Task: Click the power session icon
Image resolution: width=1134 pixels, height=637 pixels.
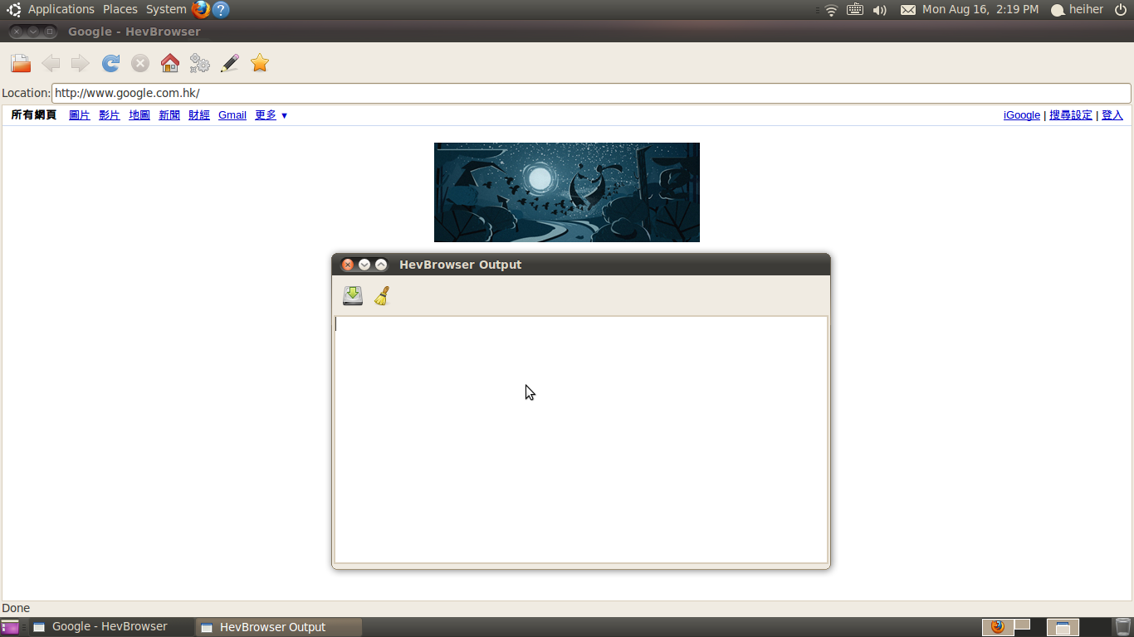Action: 1121,10
